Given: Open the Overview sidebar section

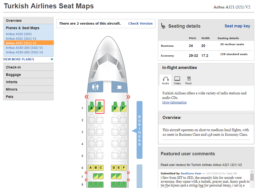Looking at the screenshot, I should 28,21.
